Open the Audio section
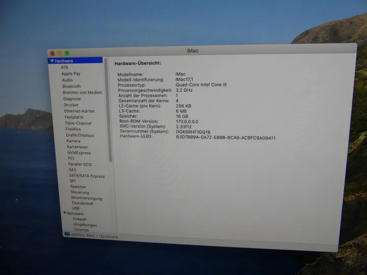The image size is (367, 275). click(67, 80)
